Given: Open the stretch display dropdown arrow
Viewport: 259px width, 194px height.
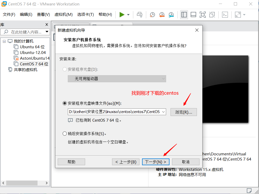Looking at the screenshot, I should [x=244, y=15].
